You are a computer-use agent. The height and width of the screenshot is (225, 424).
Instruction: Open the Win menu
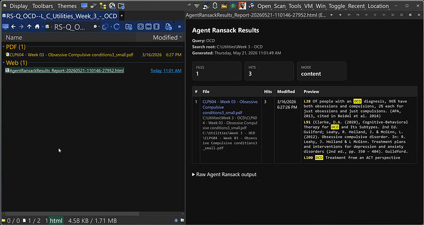[x=321, y=6]
